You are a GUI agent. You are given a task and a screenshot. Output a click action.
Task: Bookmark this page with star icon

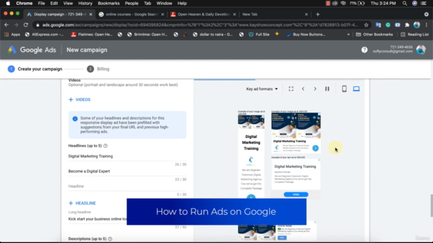366,25
